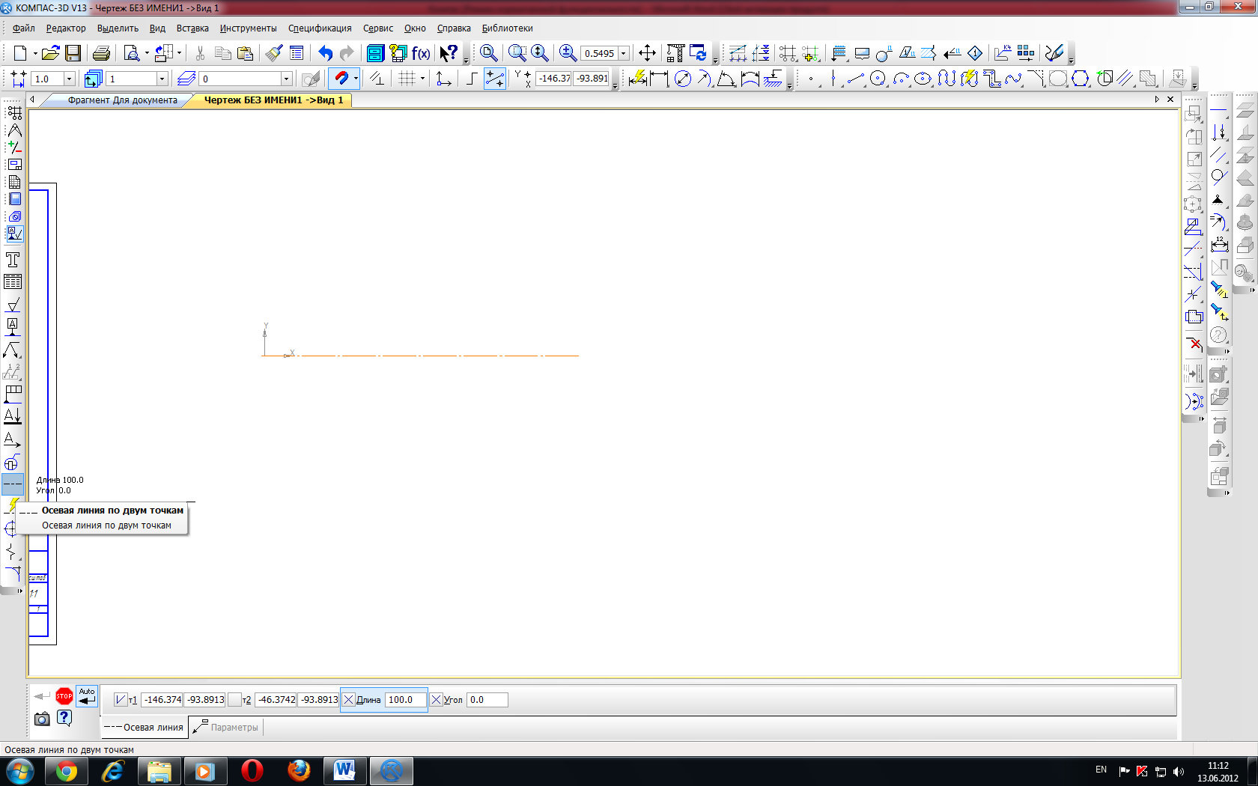Image resolution: width=1258 pixels, height=786 pixels.
Task: Open Microsoft Word from the taskbar
Action: (x=344, y=771)
